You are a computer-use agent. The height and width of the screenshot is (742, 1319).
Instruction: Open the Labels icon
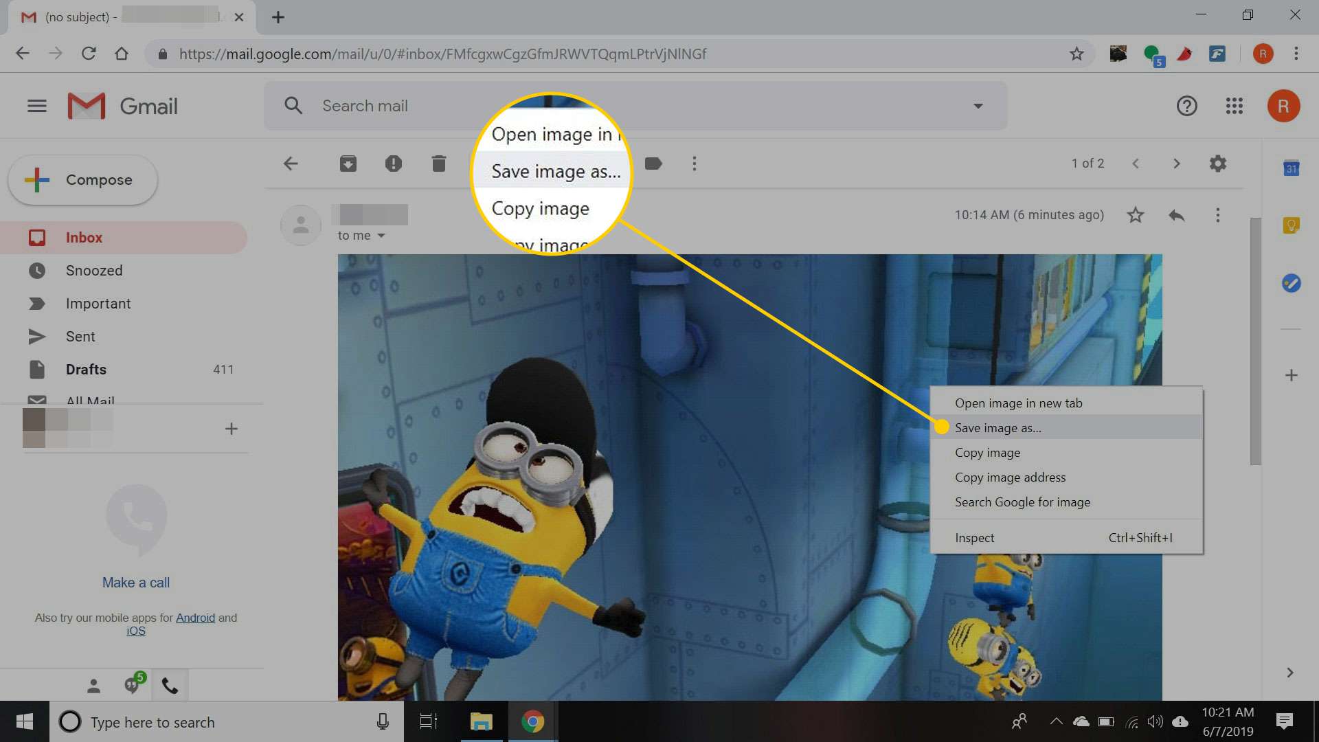click(x=653, y=164)
